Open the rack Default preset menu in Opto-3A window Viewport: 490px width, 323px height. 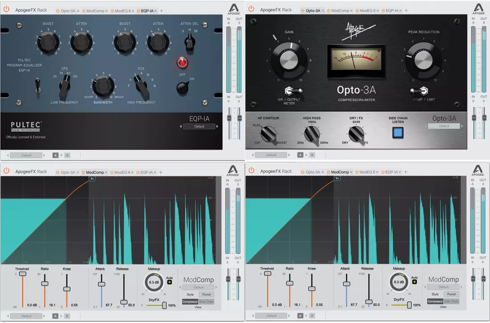(x=271, y=155)
